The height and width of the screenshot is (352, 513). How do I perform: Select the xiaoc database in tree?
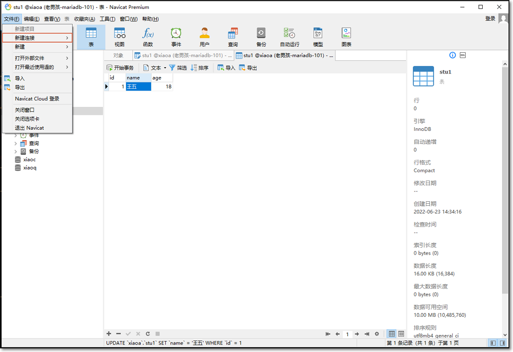29,160
